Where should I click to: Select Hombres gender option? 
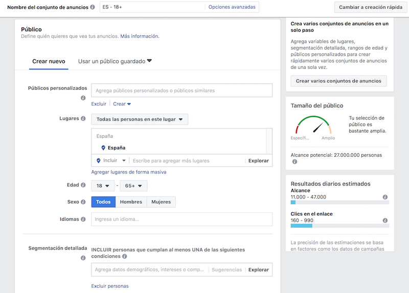point(131,202)
